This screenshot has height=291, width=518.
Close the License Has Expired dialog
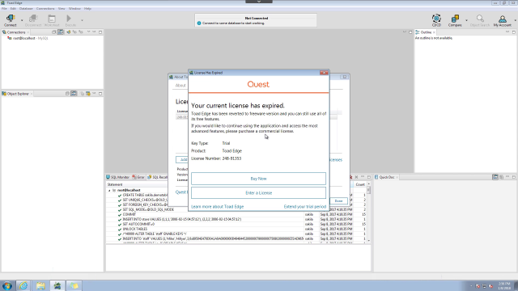(x=324, y=73)
